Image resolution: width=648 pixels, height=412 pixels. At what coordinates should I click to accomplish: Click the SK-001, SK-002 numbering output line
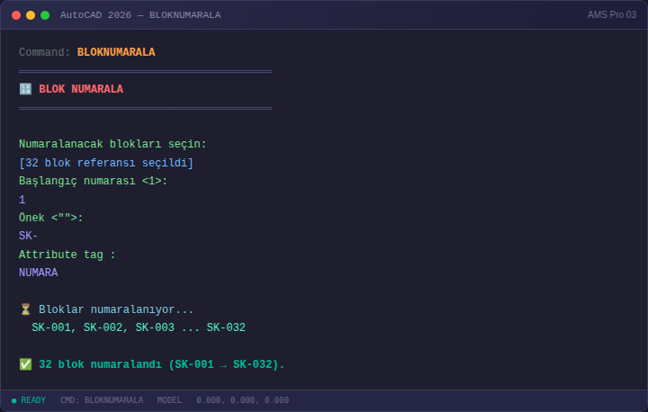point(139,327)
